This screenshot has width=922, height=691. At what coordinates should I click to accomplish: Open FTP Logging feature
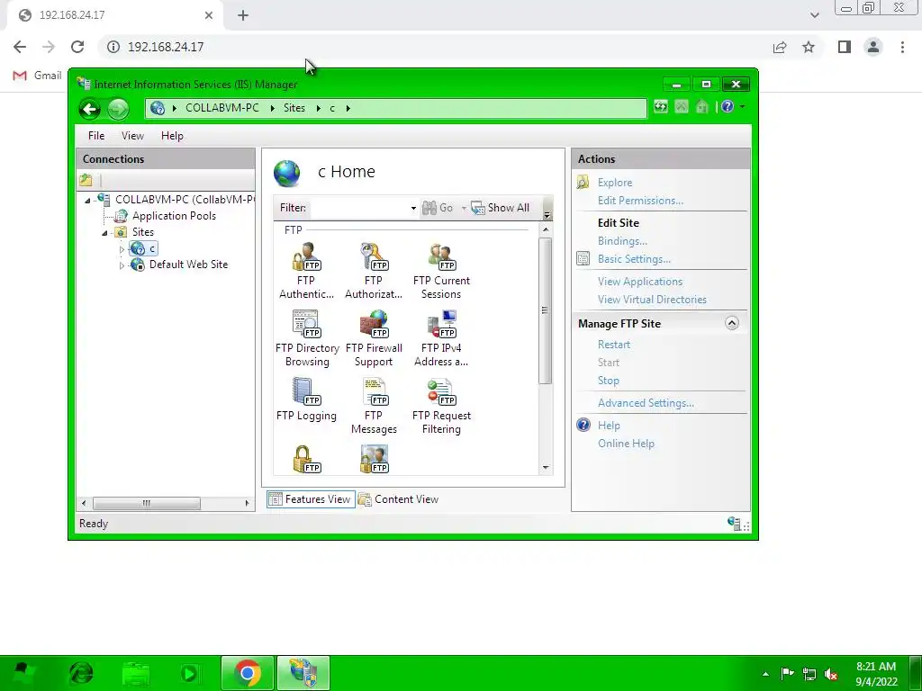tap(306, 399)
